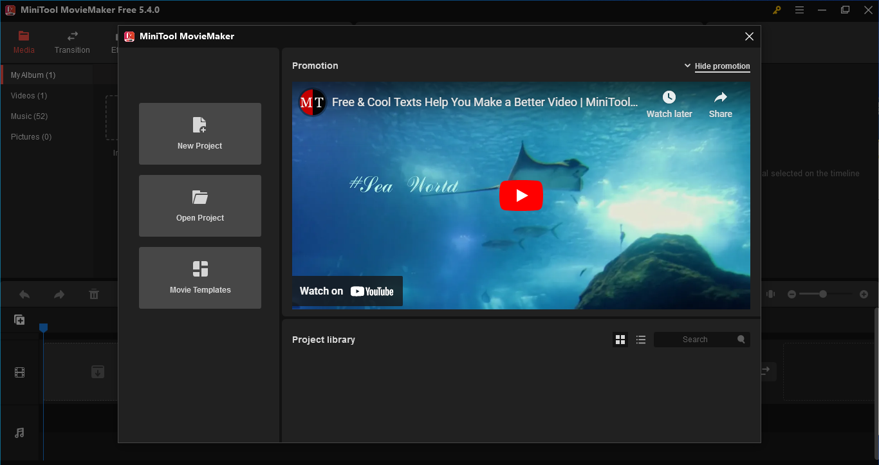Click the search magnifier icon
This screenshot has width=879, height=465.
[x=741, y=340]
